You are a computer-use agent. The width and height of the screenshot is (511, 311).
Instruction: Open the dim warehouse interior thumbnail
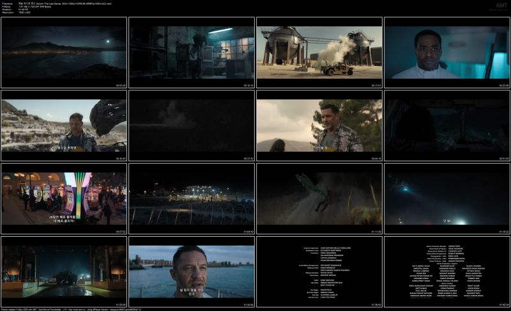[x=192, y=52]
